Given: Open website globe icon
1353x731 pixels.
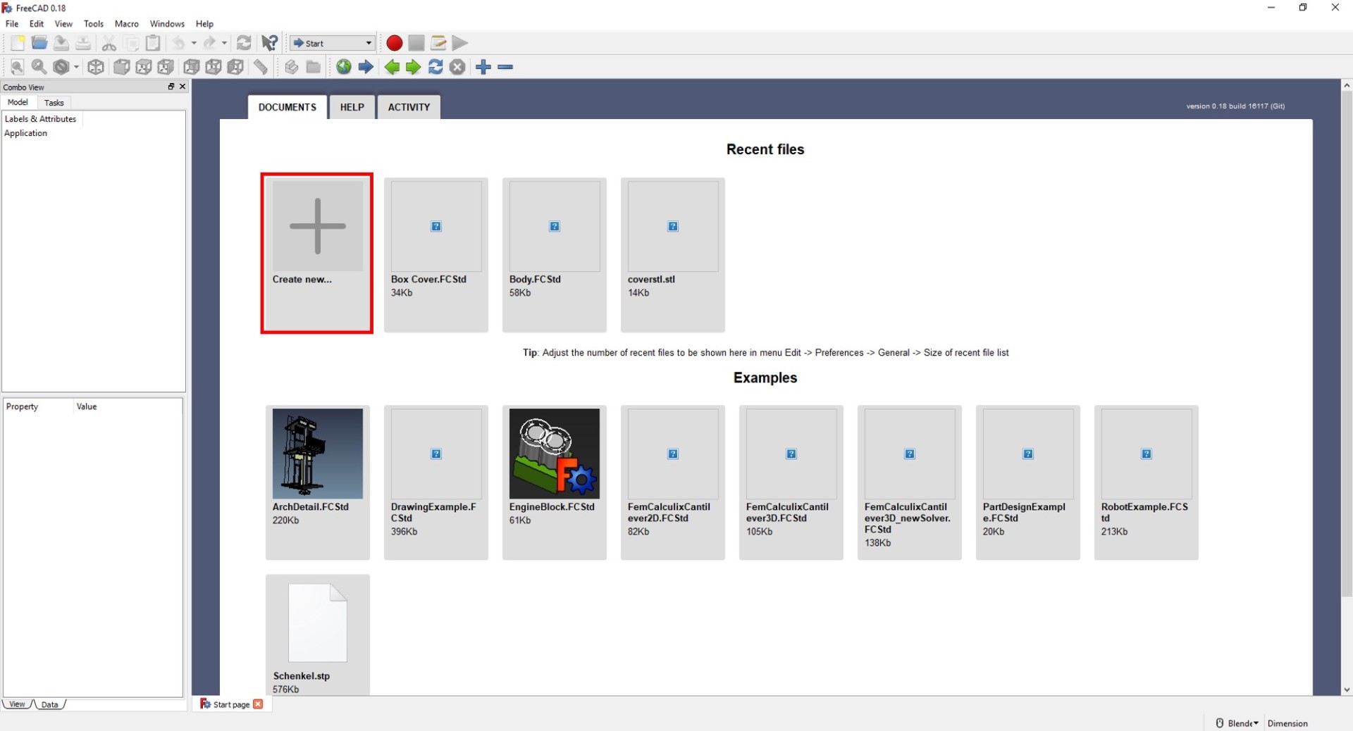Looking at the screenshot, I should point(344,67).
